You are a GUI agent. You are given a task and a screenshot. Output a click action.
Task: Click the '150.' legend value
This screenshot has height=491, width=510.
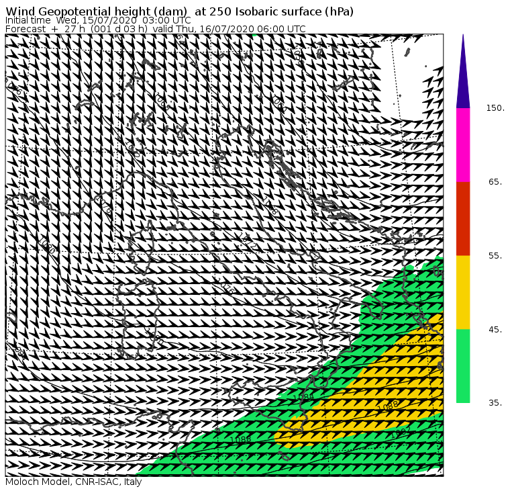[x=495, y=107]
